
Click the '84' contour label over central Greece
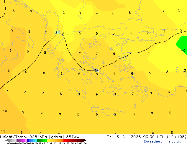pos(97,71)
